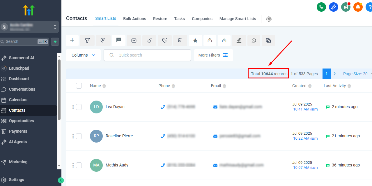Click the Add Tag icon
Image resolution: width=372 pixels, height=186 pixels.
(149, 41)
